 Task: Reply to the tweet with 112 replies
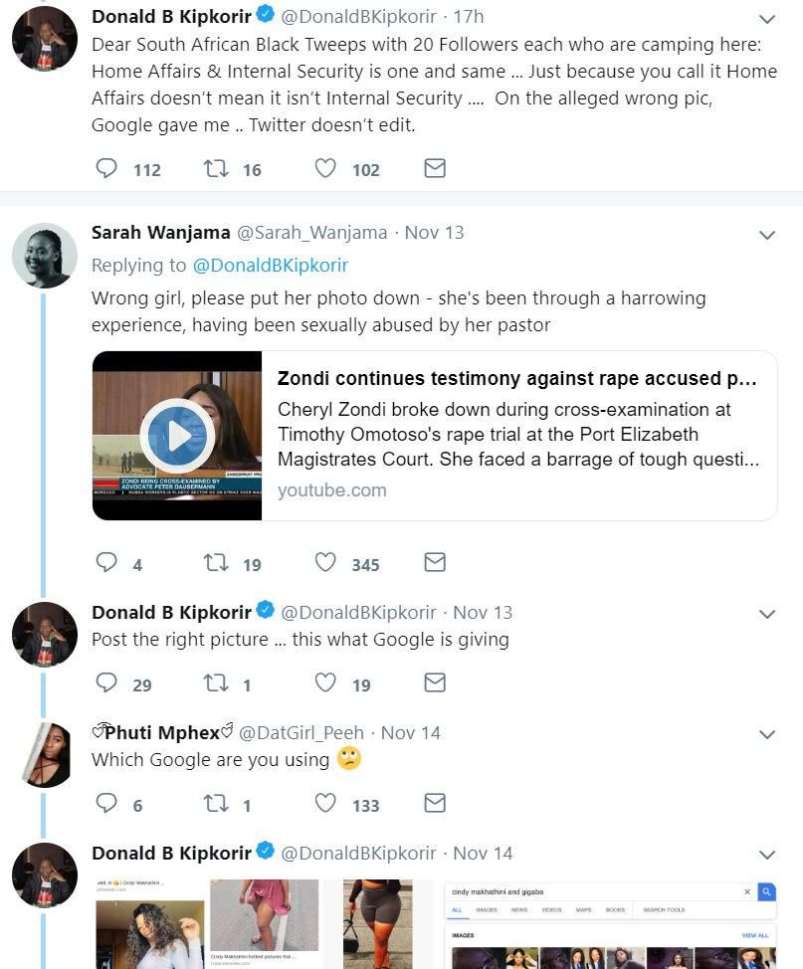tap(106, 169)
